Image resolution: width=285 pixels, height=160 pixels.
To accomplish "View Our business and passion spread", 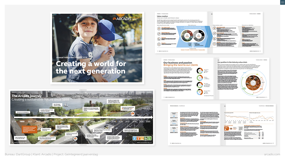I will (x=215, y=79).
